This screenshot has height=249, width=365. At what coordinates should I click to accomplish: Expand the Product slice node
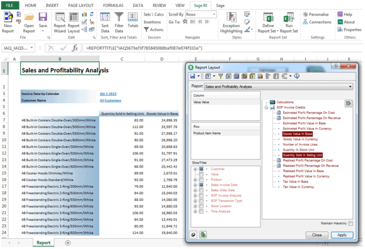click(195, 180)
